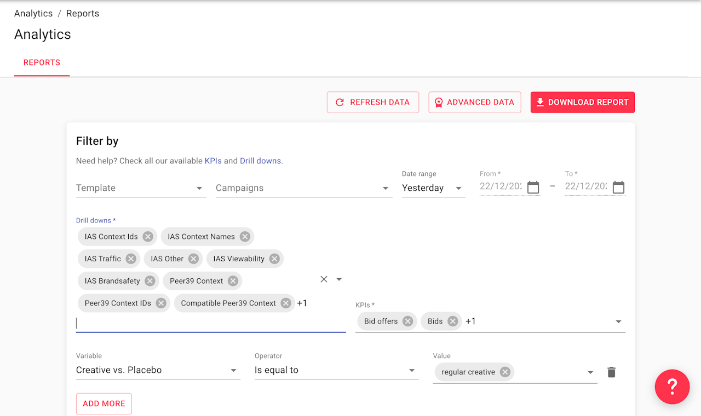The width and height of the screenshot is (701, 416).
Task: Remove the IAS Context Ids chip
Action: [x=148, y=237]
